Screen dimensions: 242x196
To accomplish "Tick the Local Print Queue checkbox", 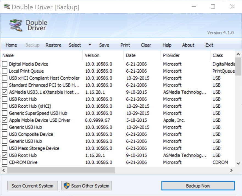I will [5, 71].
